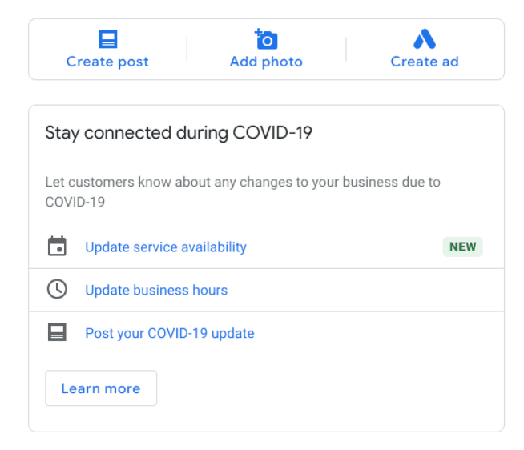524x450 pixels.
Task: Open Post your COVID-19 update link
Action: pyautogui.click(x=170, y=333)
